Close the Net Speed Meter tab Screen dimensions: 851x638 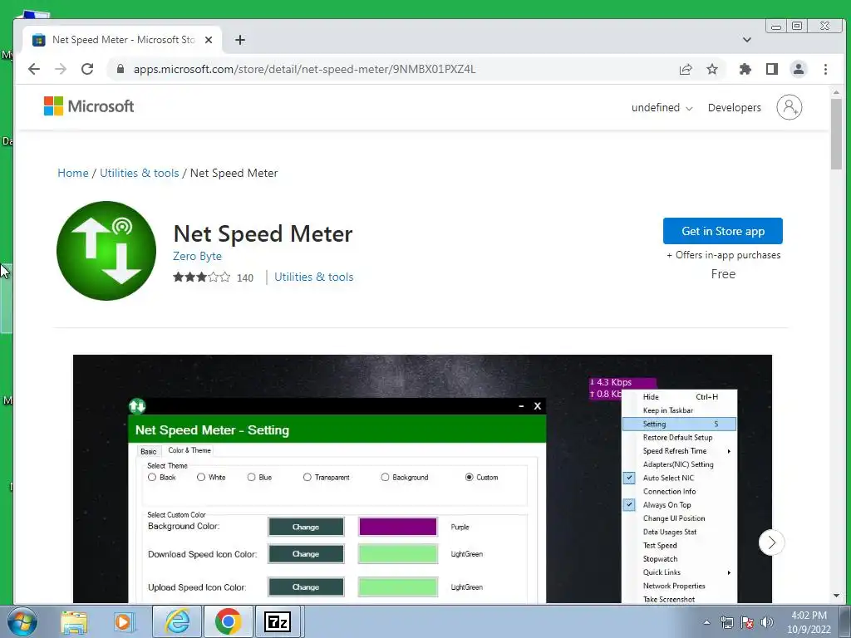click(x=209, y=40)
